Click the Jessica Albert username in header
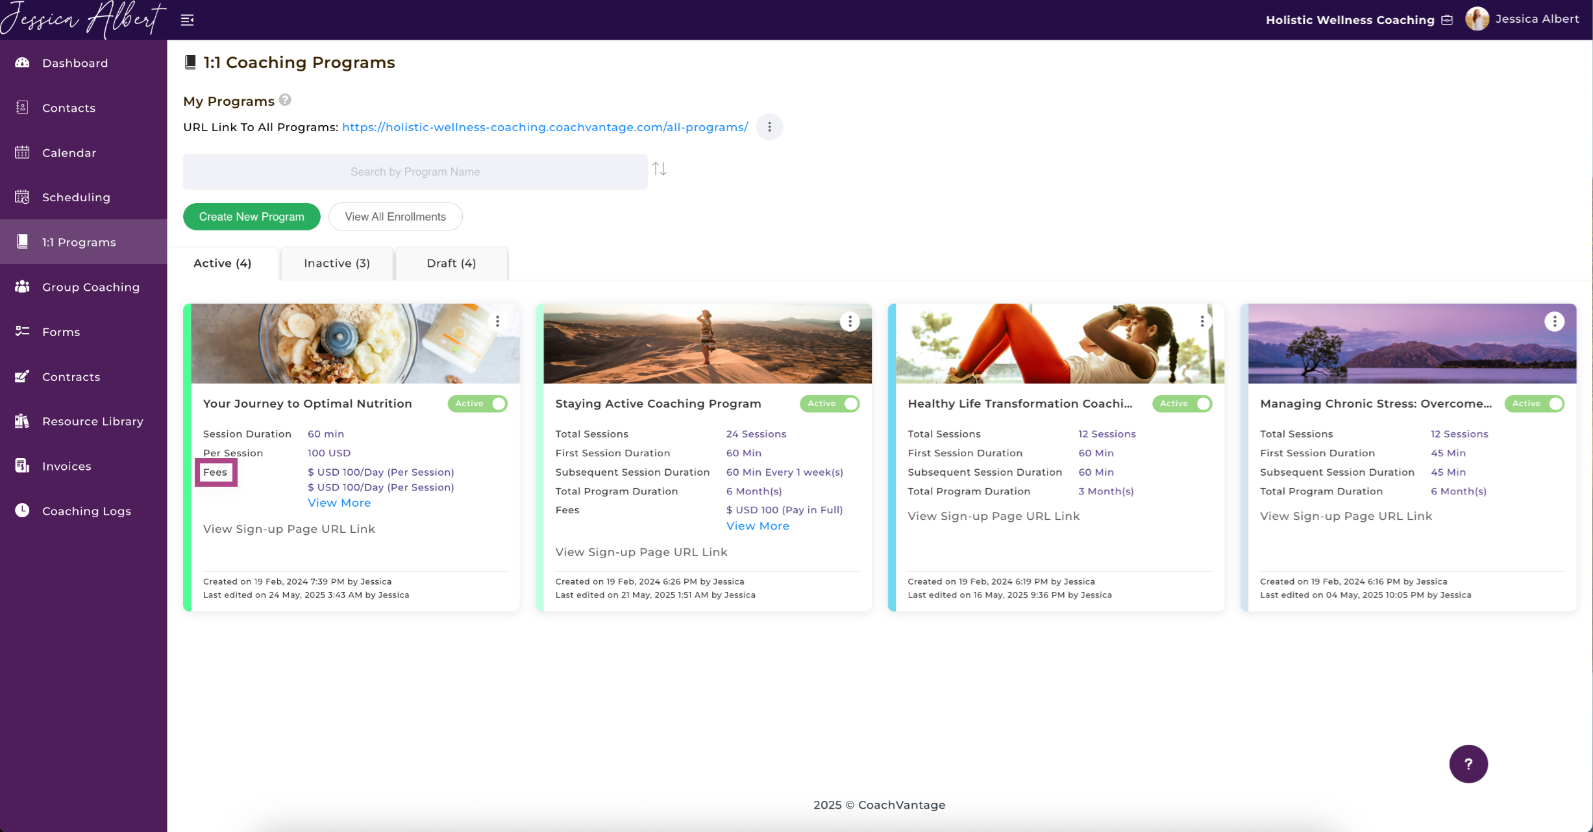The height and width of the screenshot is (832, 1593). click(x=1537, y=19)
